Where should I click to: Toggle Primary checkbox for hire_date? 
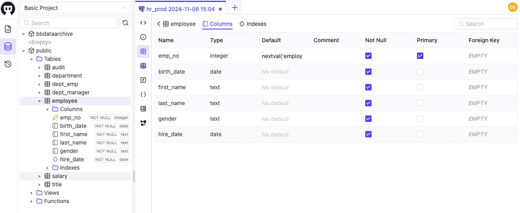[420, 134]
